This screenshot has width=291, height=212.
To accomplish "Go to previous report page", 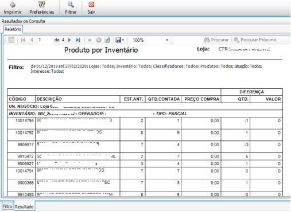I will (x=32, y=40).
